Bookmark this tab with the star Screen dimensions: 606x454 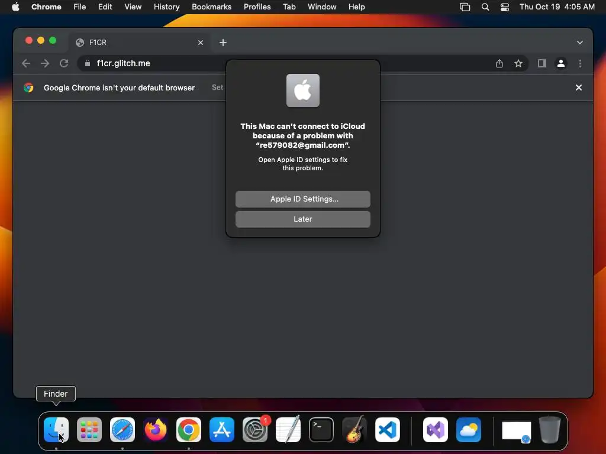[x=518, y=63]
